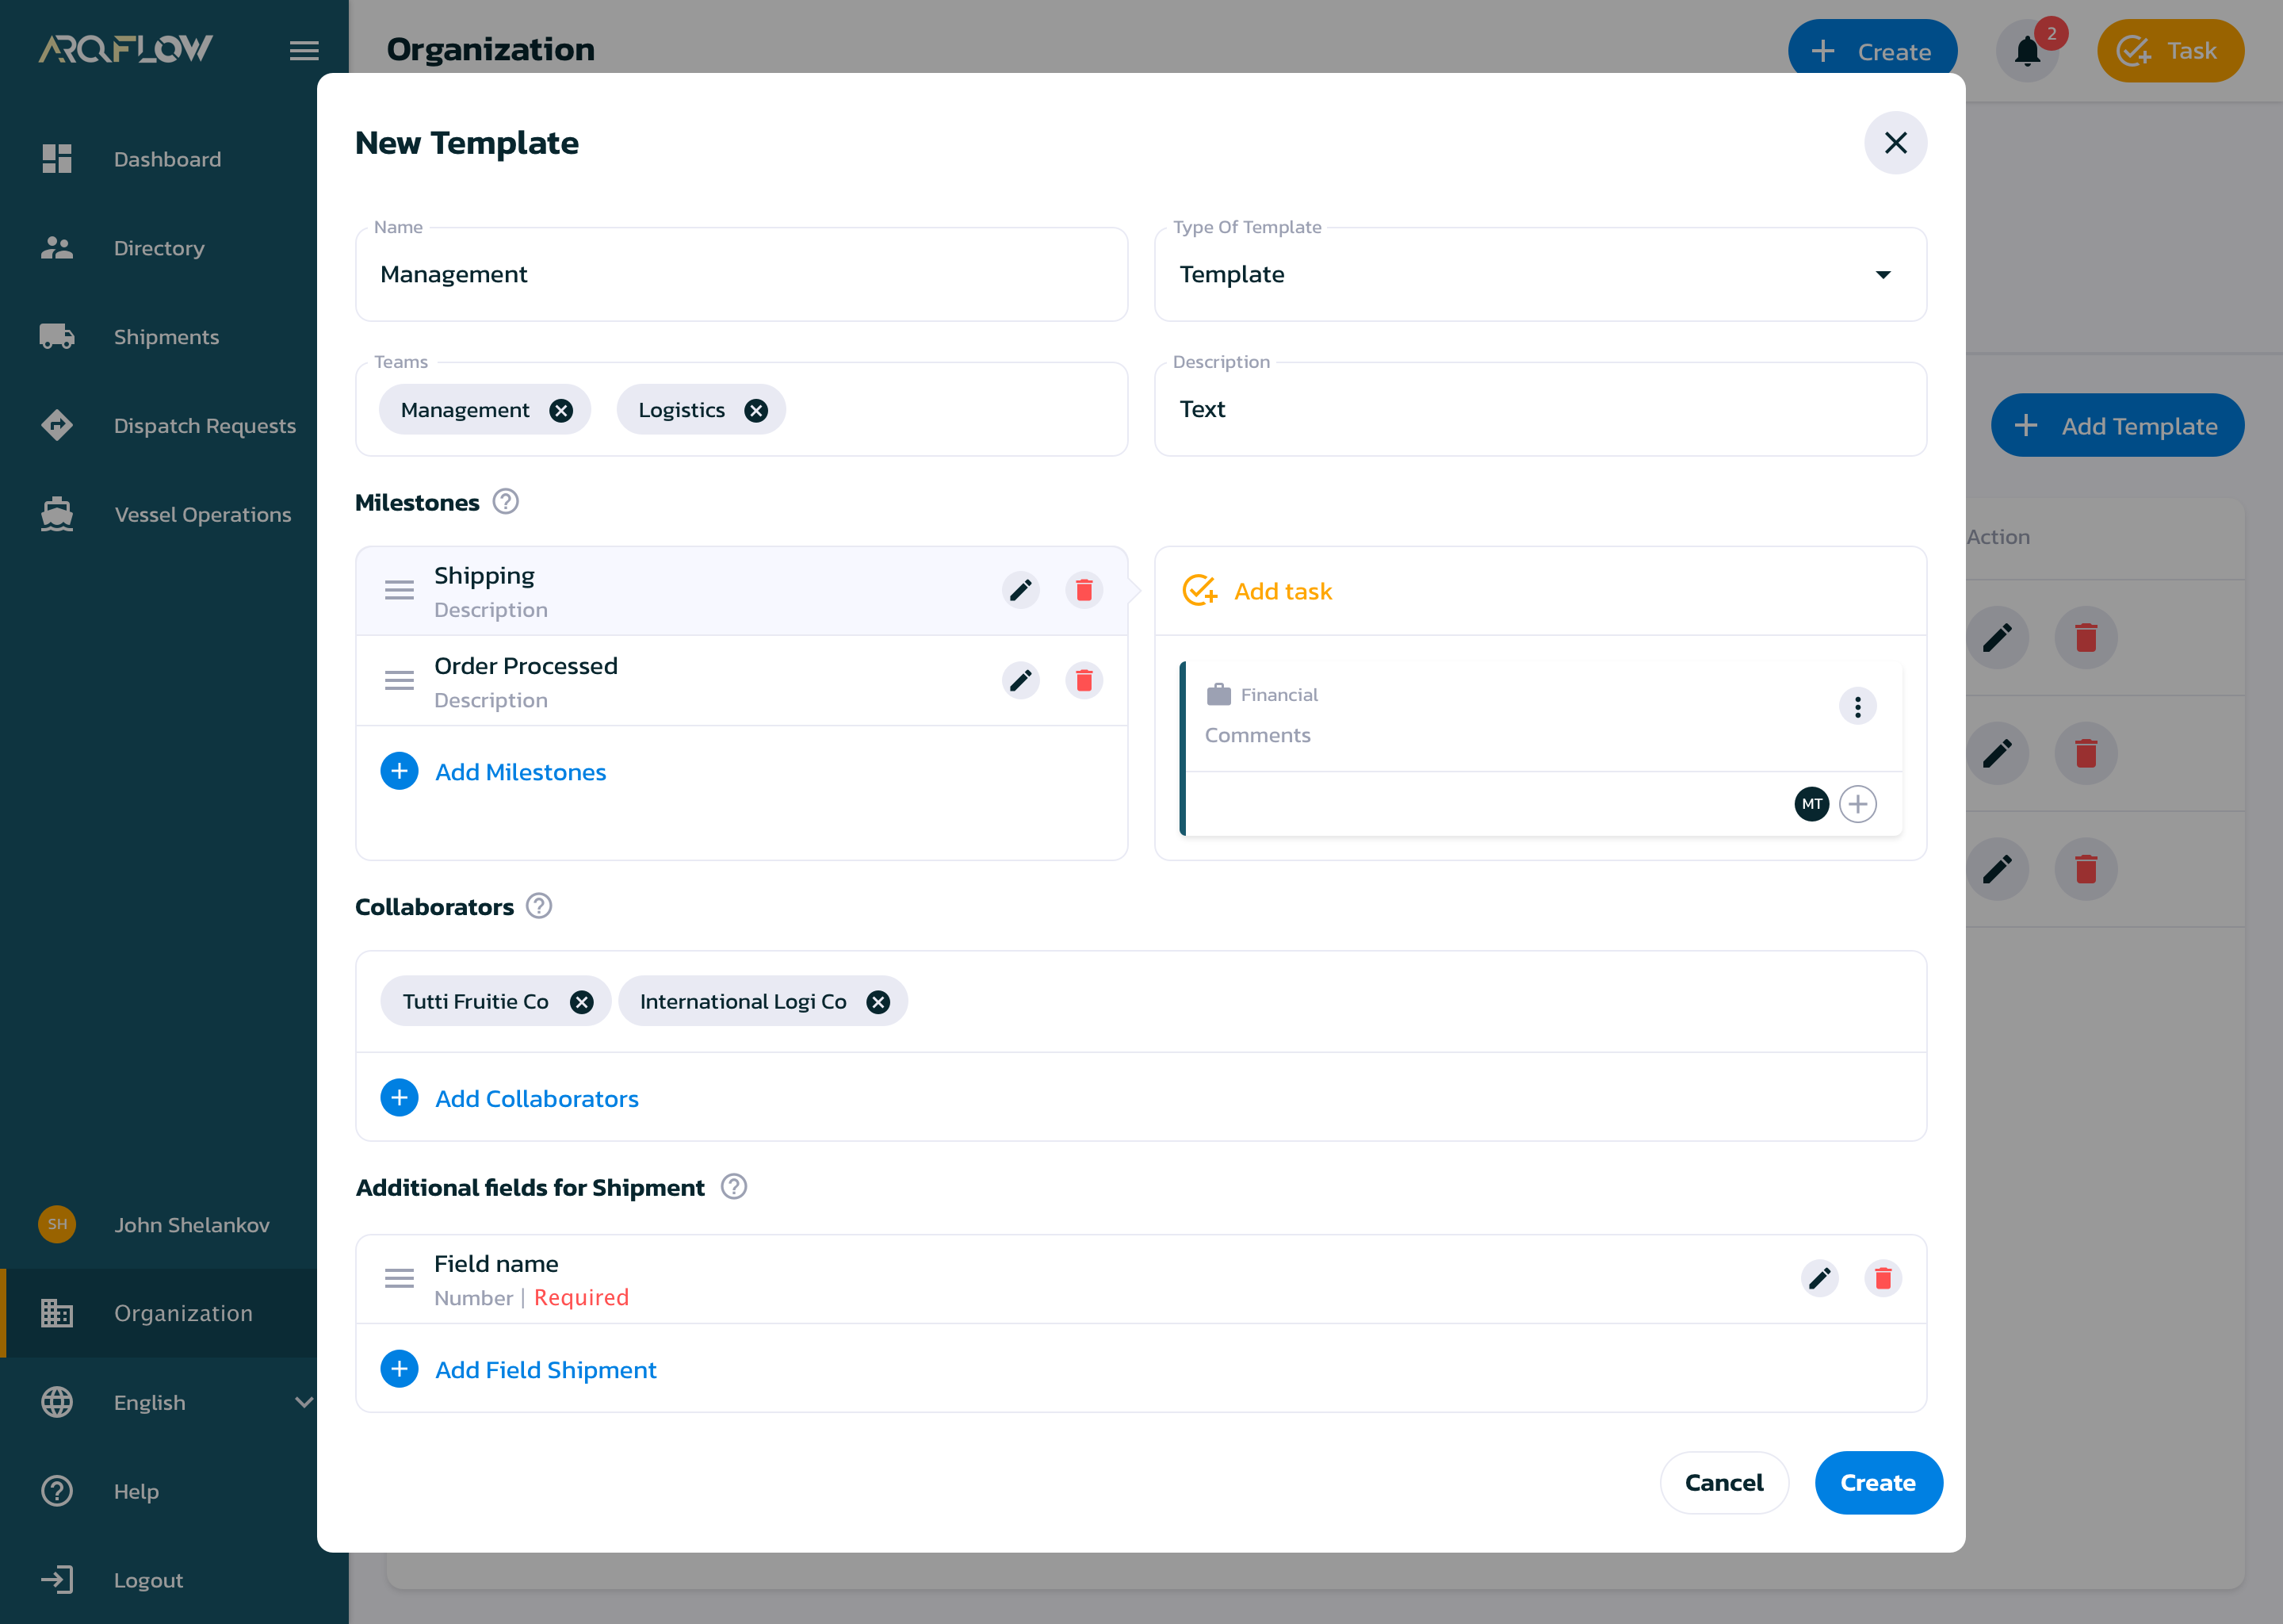Click Add Milestones link
The height and width of the screenshot is (1624, 2283).
click(x=520, y=771)
